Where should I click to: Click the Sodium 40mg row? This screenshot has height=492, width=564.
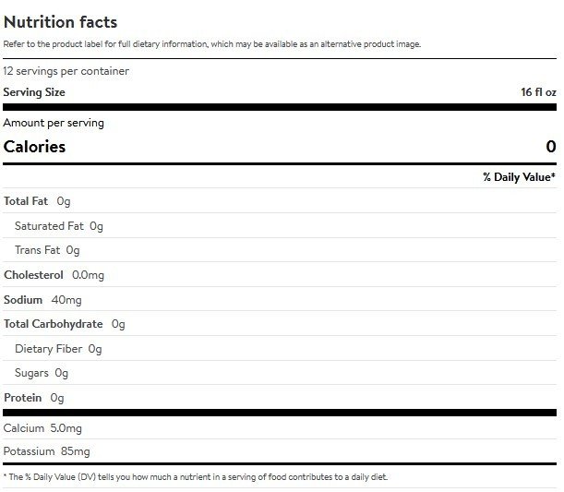point(280,299)
